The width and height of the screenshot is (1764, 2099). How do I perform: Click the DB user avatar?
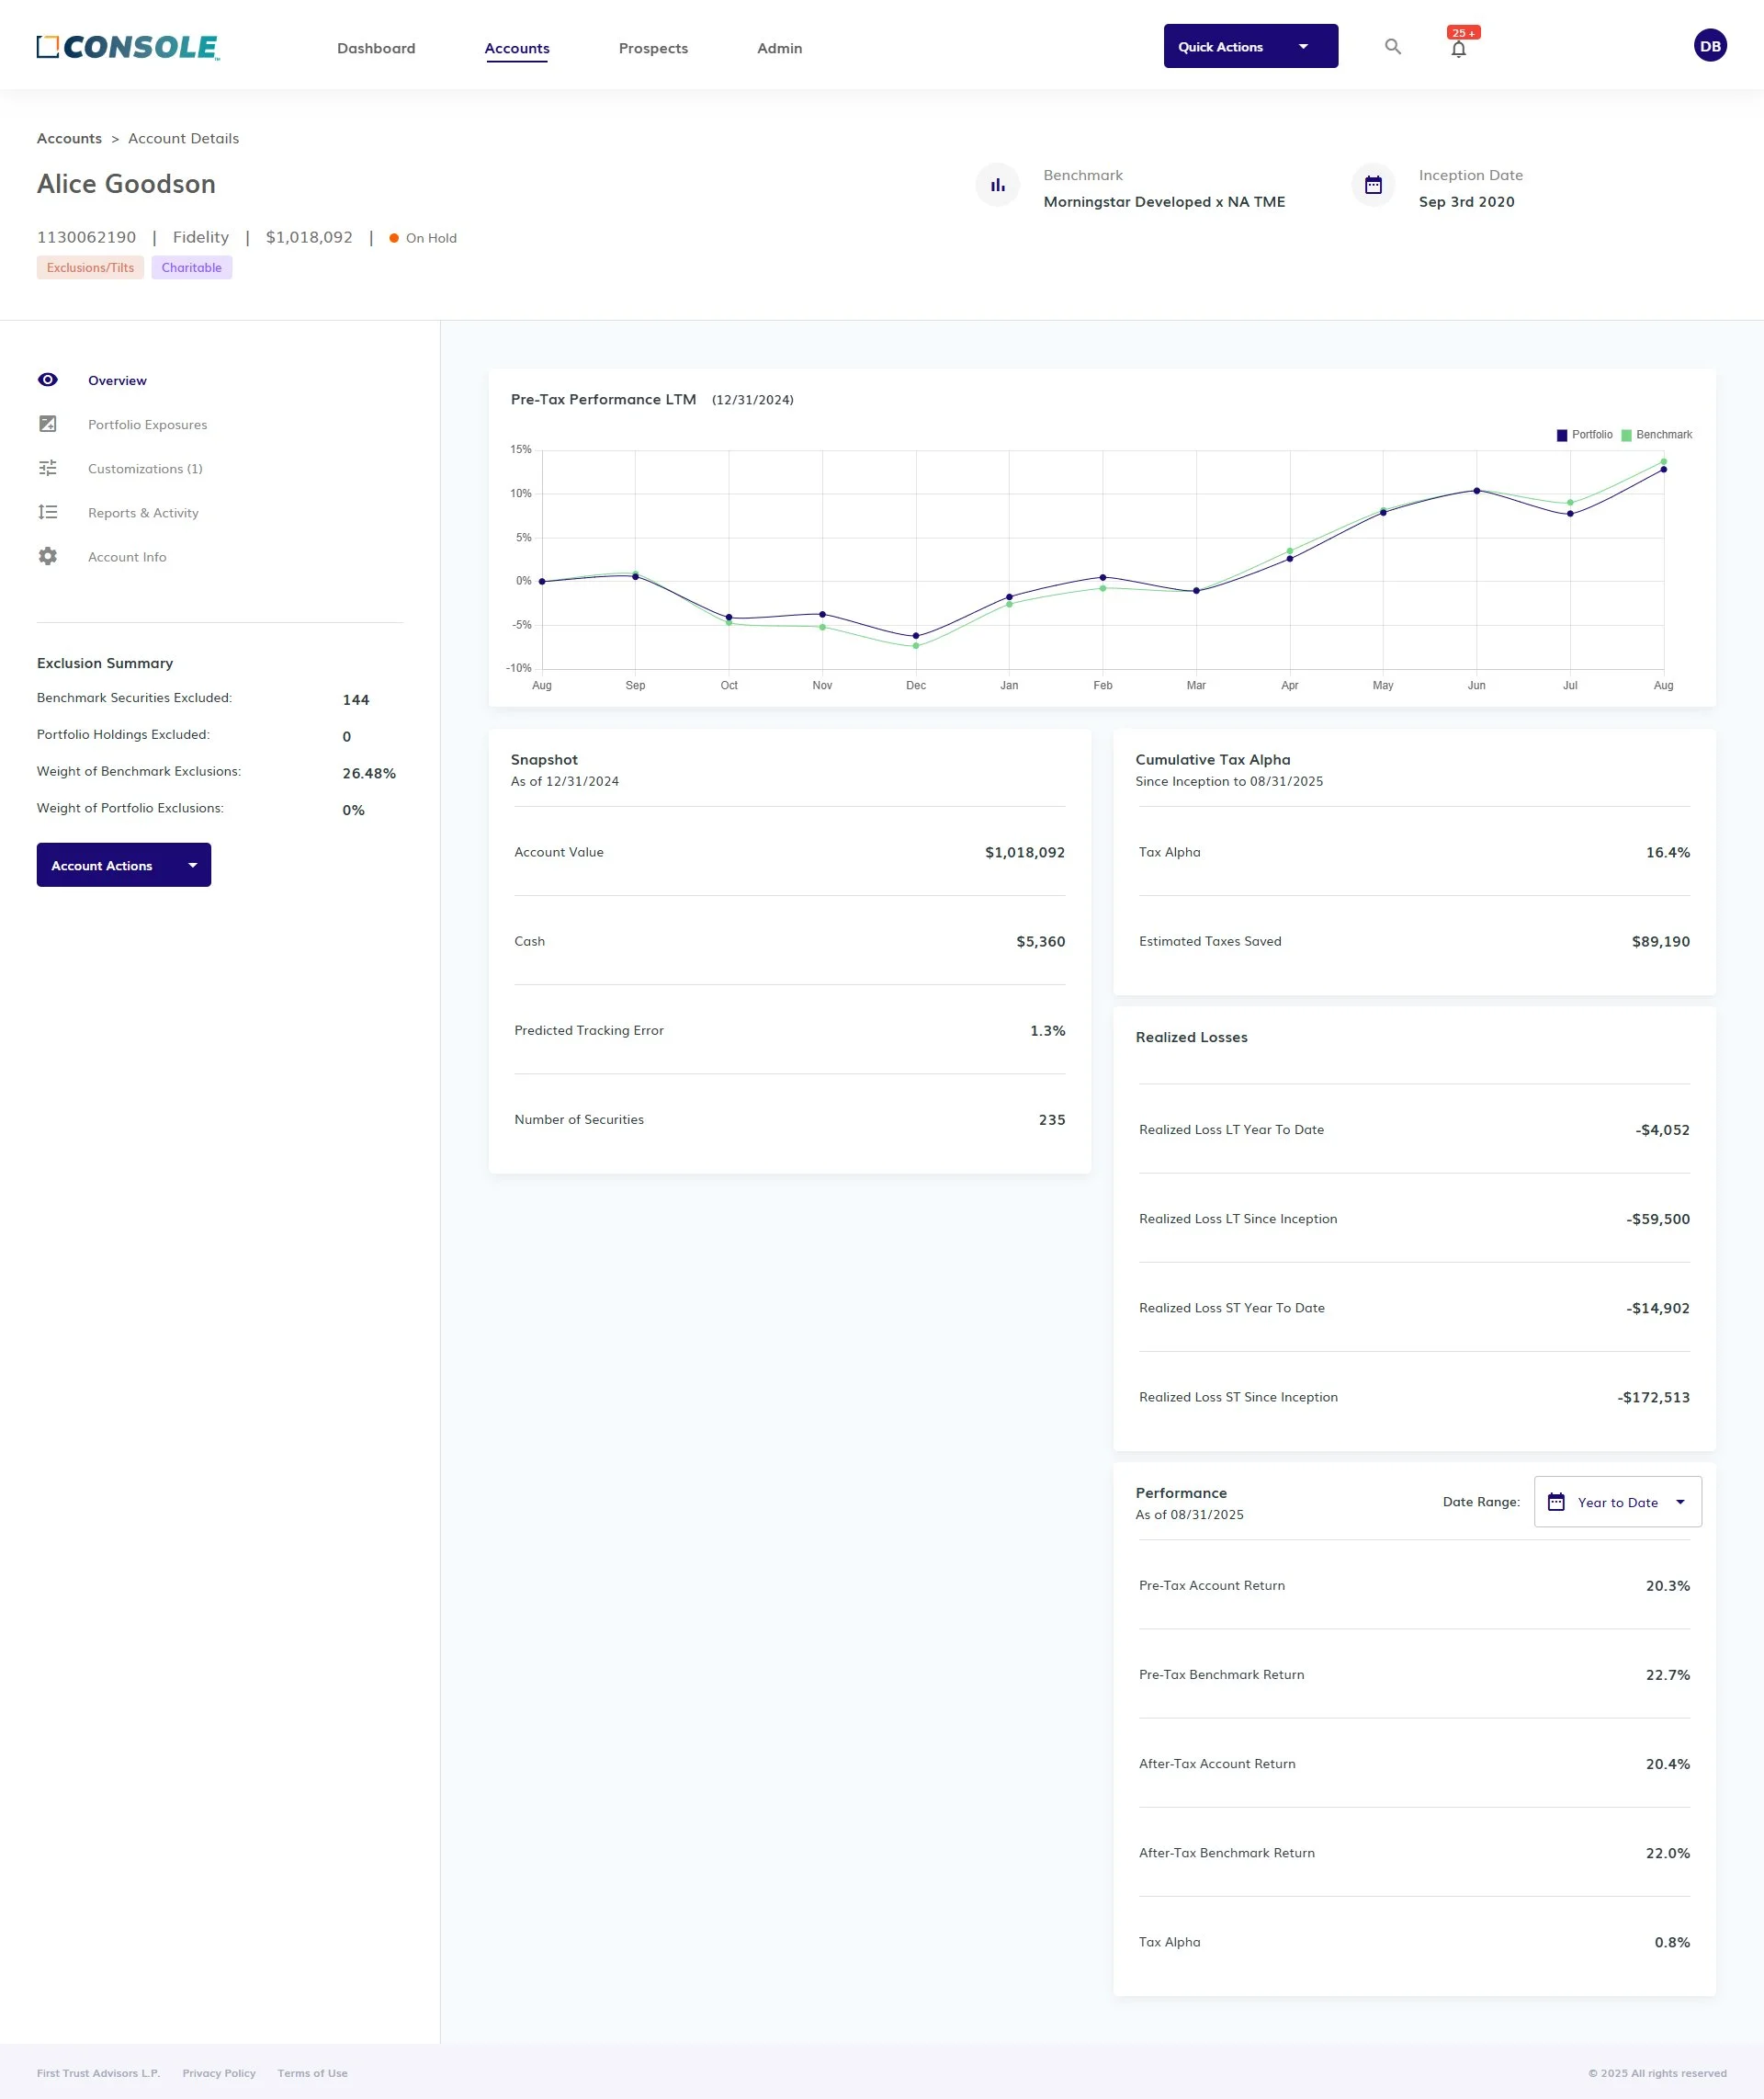1709,46
